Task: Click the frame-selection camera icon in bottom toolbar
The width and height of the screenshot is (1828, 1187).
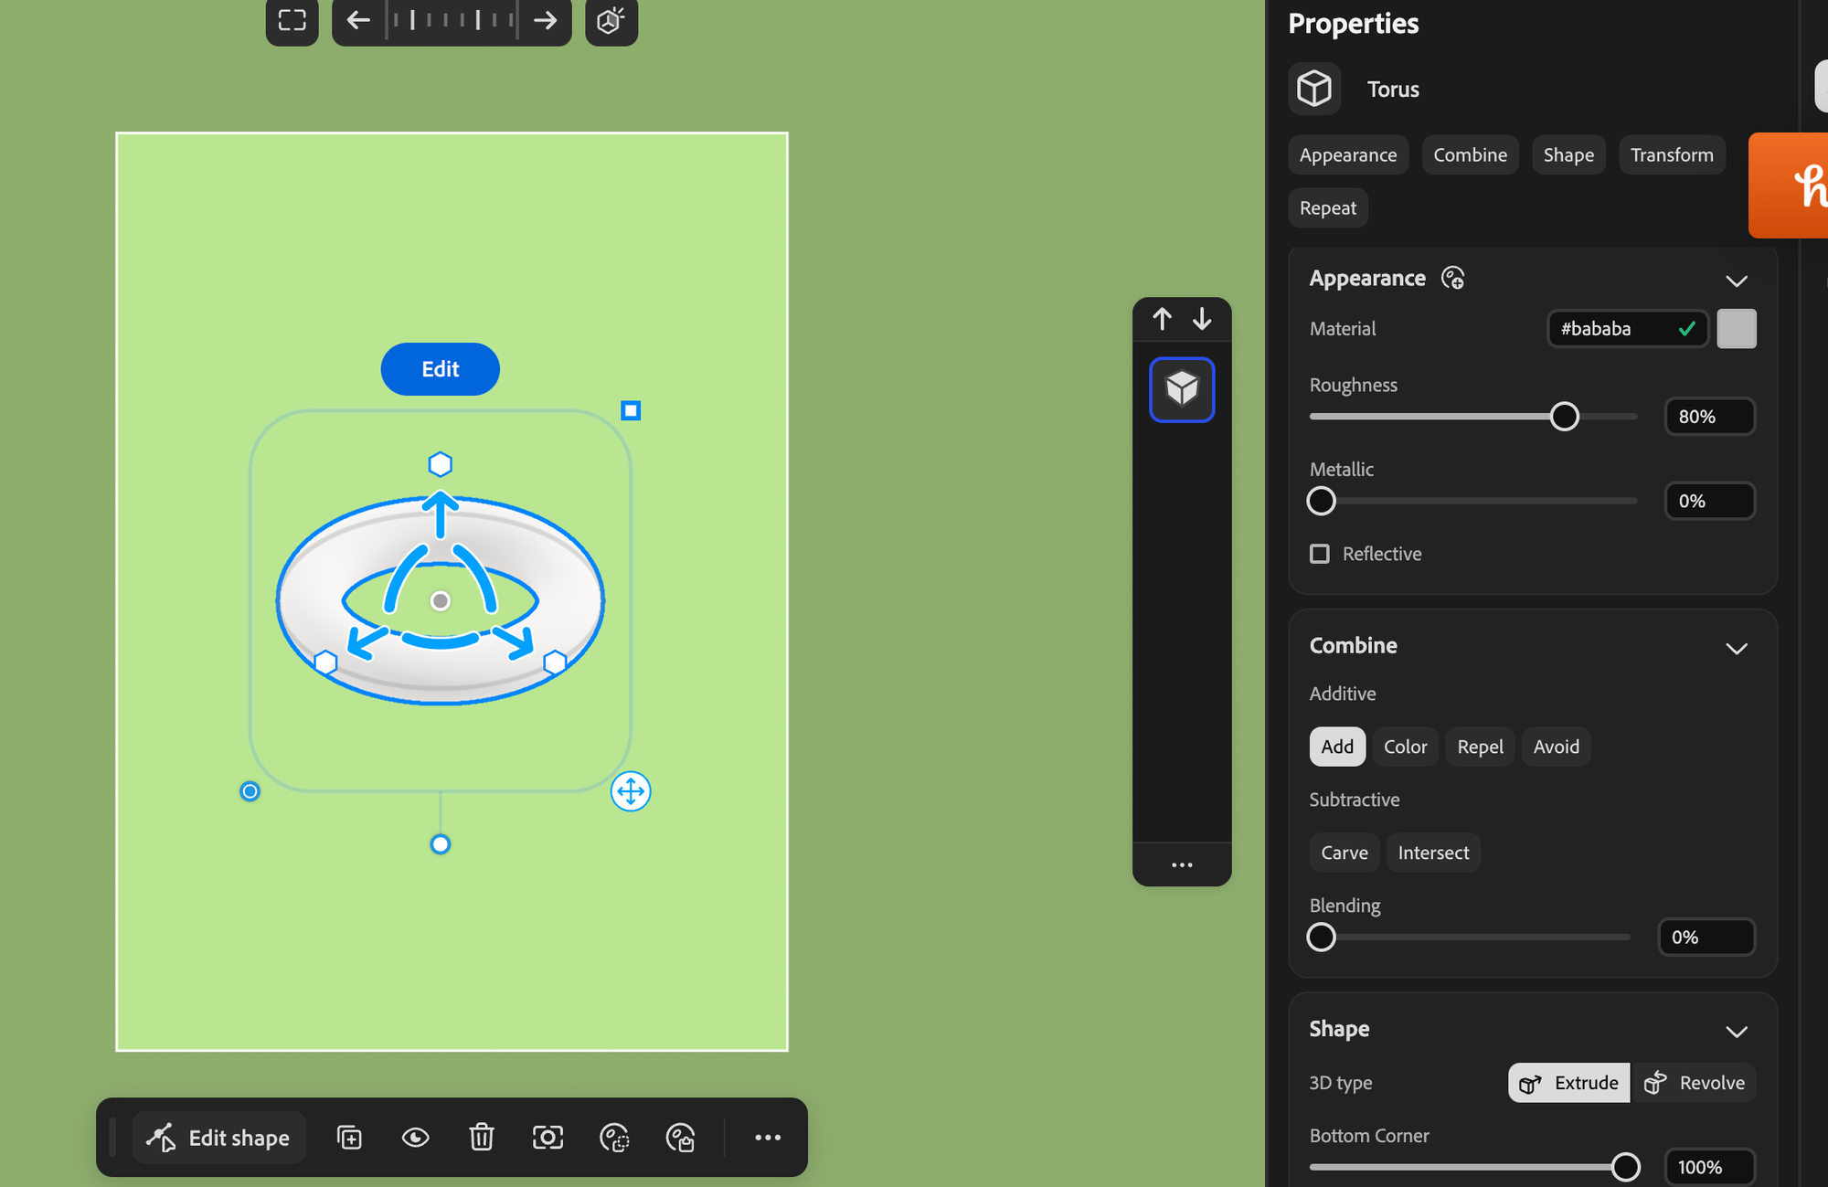Action: [x=547, y=1138]
